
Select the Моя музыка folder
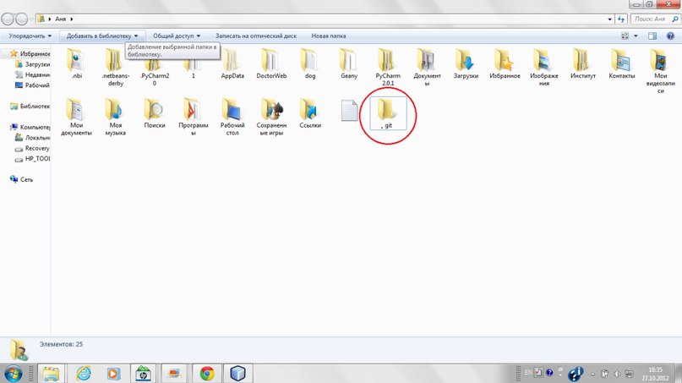pos(115,117)
